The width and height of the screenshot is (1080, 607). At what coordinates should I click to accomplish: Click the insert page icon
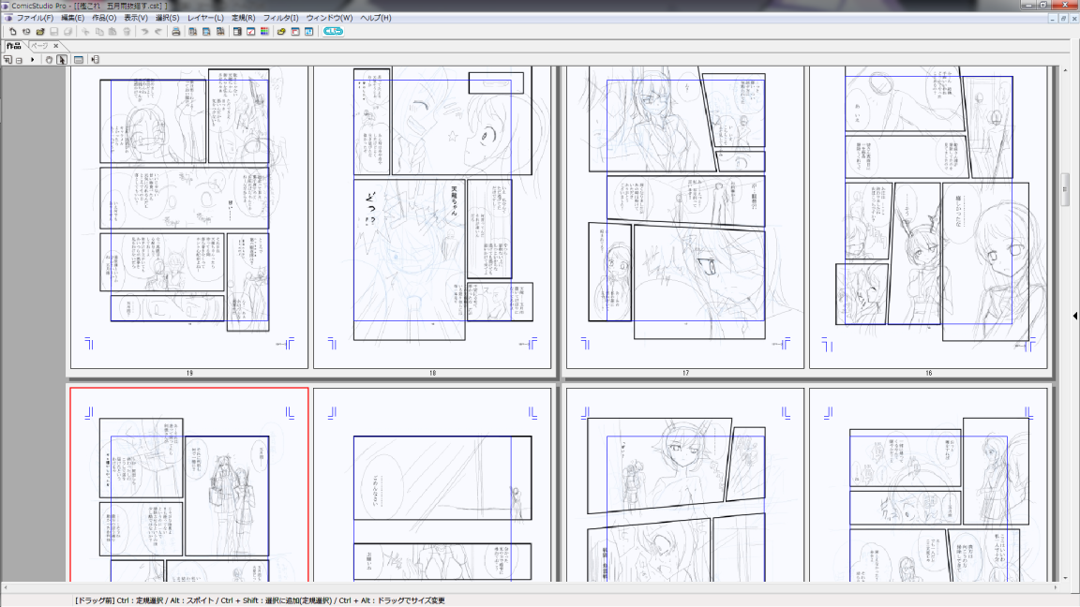point(95,60)
